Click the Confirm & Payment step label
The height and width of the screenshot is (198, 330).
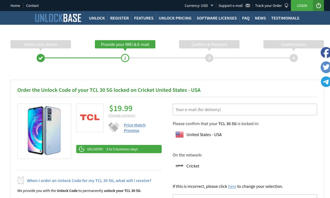209,44
